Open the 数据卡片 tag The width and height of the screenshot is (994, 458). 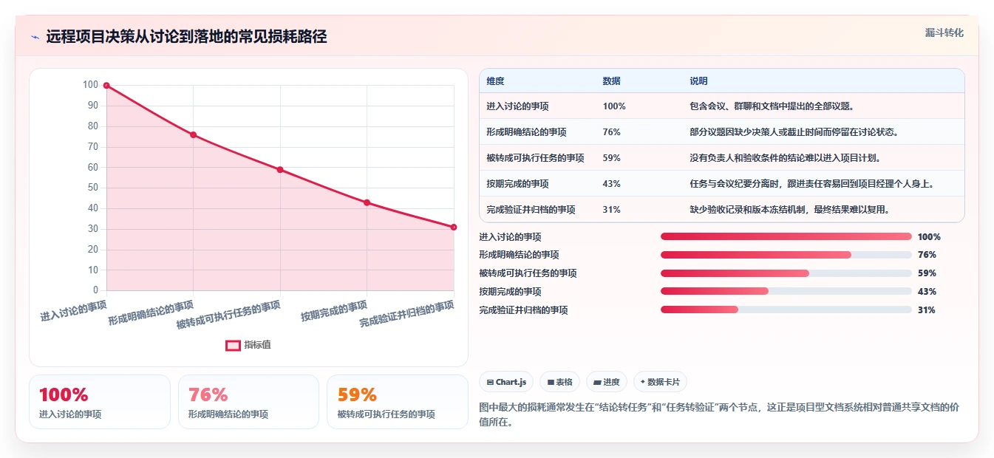pos(660,382)
